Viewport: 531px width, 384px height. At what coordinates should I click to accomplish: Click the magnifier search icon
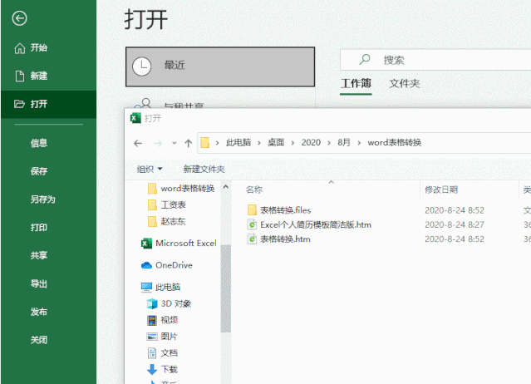(364, 60)
